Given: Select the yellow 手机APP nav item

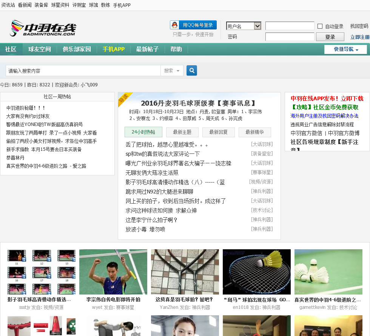Looking at the screenshot, I should pos(114,49).
